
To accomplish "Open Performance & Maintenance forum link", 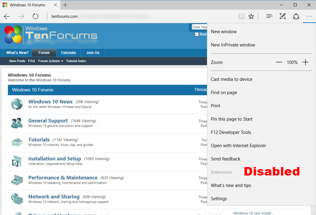I will coord(63,178).
